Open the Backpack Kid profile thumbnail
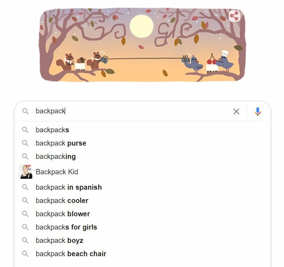Image resolution: width=284 pixels, height=267 pixels. 25,172
